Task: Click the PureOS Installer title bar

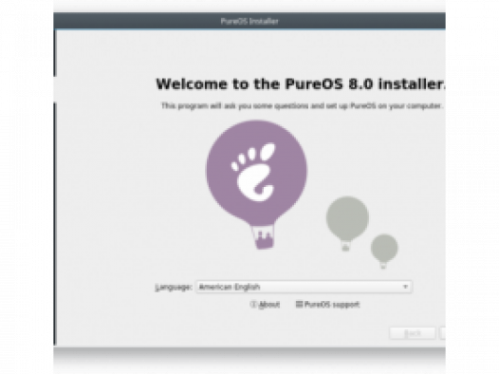Action: pyautogui.click(x=249, y=21)
